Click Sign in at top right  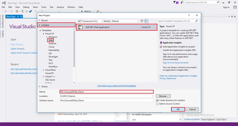pyautogui.click(x=226, y=7)
